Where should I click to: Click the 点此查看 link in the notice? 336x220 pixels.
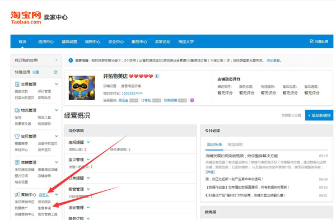273,60
